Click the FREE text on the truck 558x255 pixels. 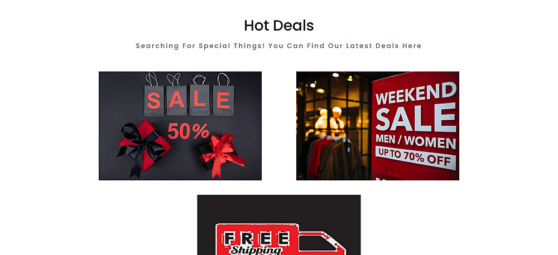tap(256, 238)
